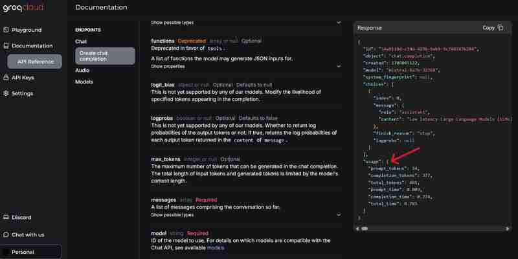Open the available models link
Viewport: 518px width, 259px height.
pyautogui.click(x=216, y=247)
